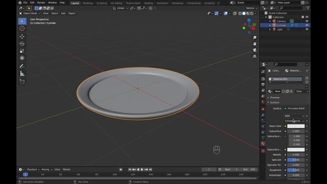This screenshot has height=184, width=327.
Task: Open the Playback dropdown in timeline
Action: (x=33, y=170)
